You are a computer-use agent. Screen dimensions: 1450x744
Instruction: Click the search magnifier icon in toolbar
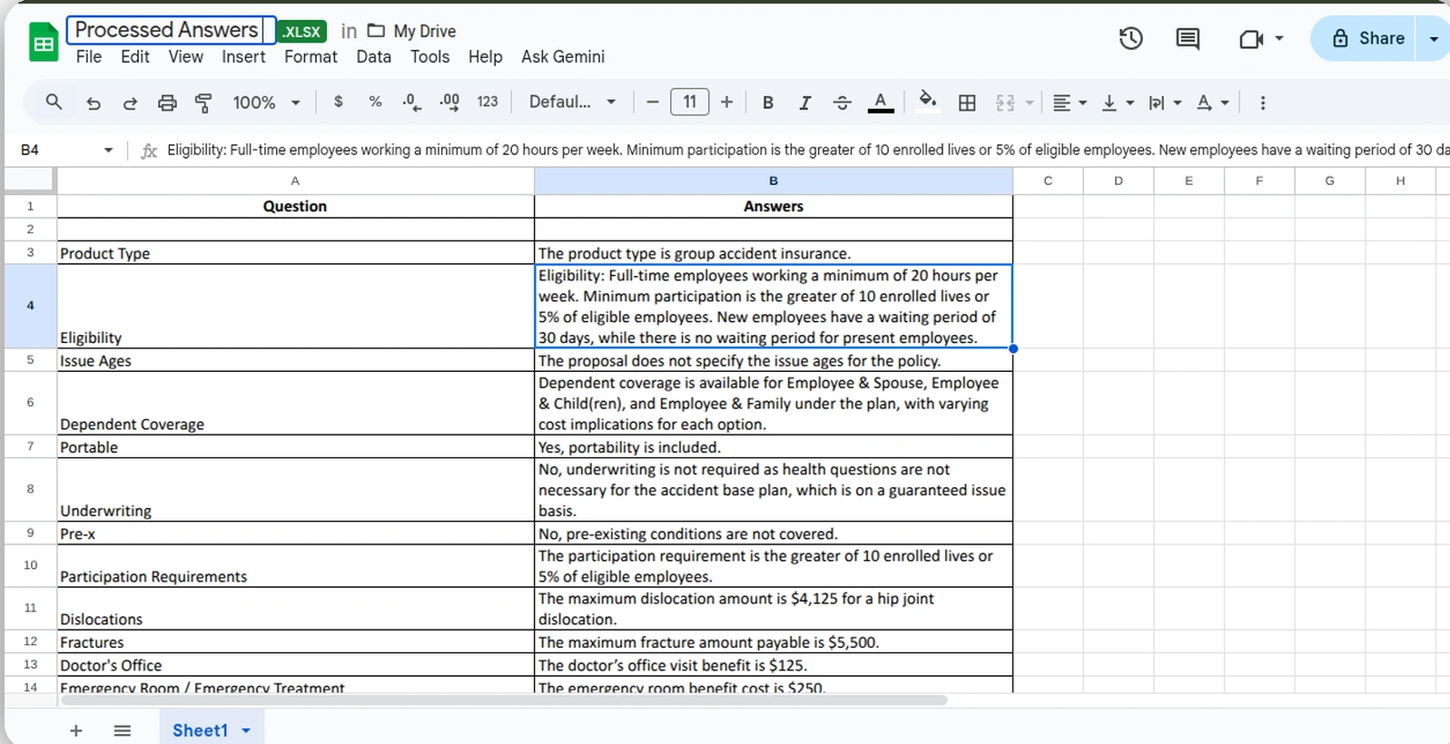[x=54, y=103]
